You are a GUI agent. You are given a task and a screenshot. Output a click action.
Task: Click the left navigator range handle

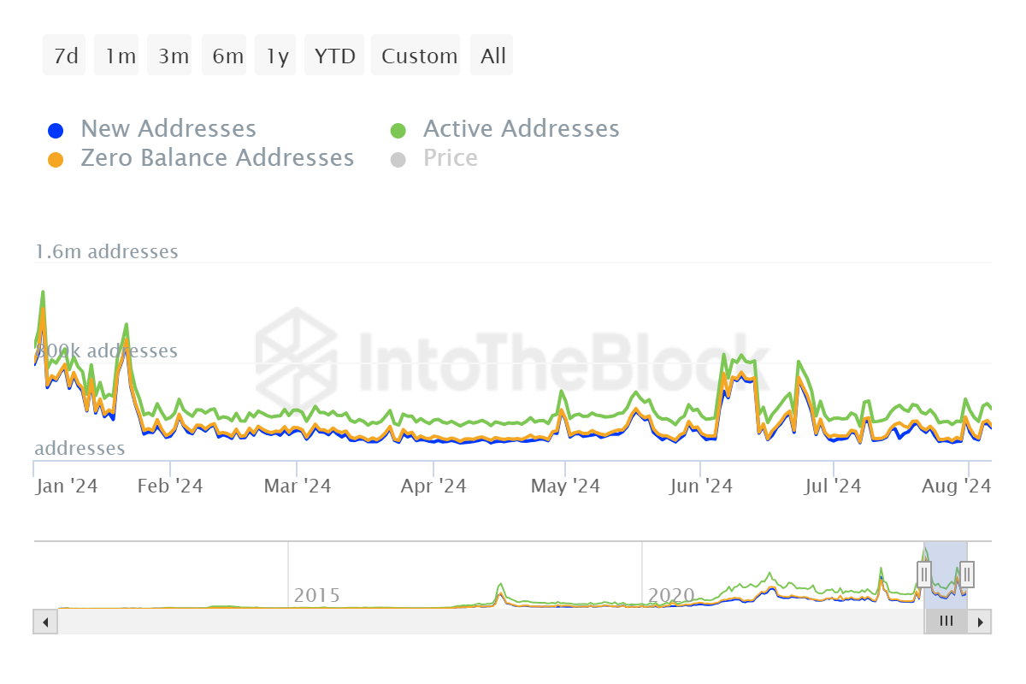coord(924,573)
